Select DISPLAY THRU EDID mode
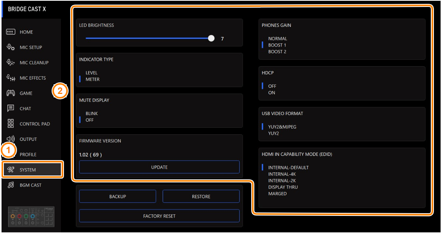 283,187
